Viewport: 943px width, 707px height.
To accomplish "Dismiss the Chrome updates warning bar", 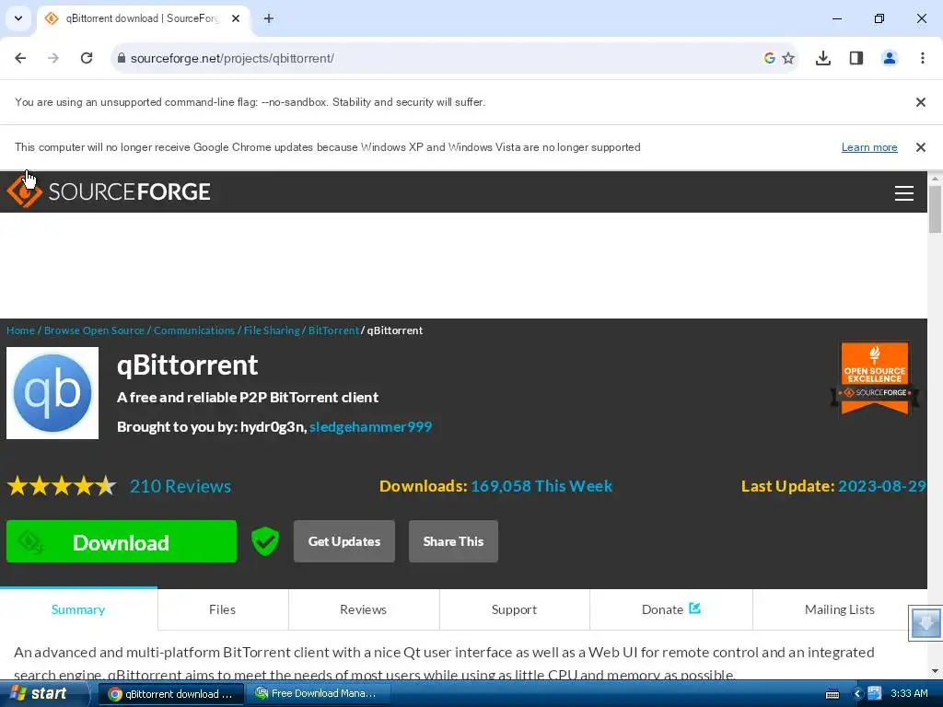I will click(x=921, y=147).
